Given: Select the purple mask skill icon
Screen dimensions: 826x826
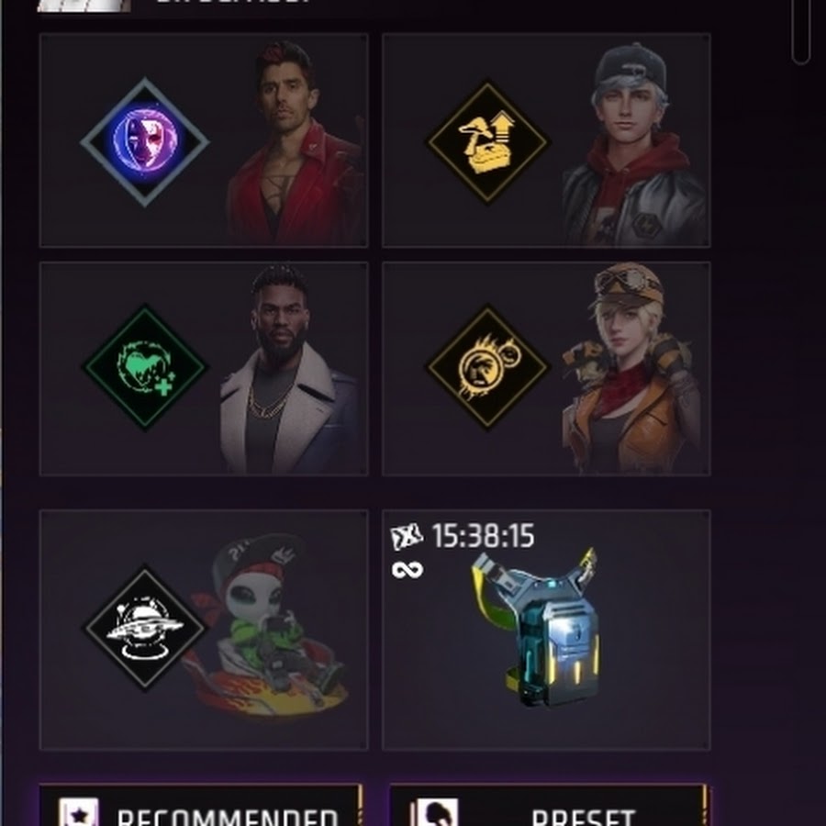Looking at the screenshot, I should pos(145,141).
